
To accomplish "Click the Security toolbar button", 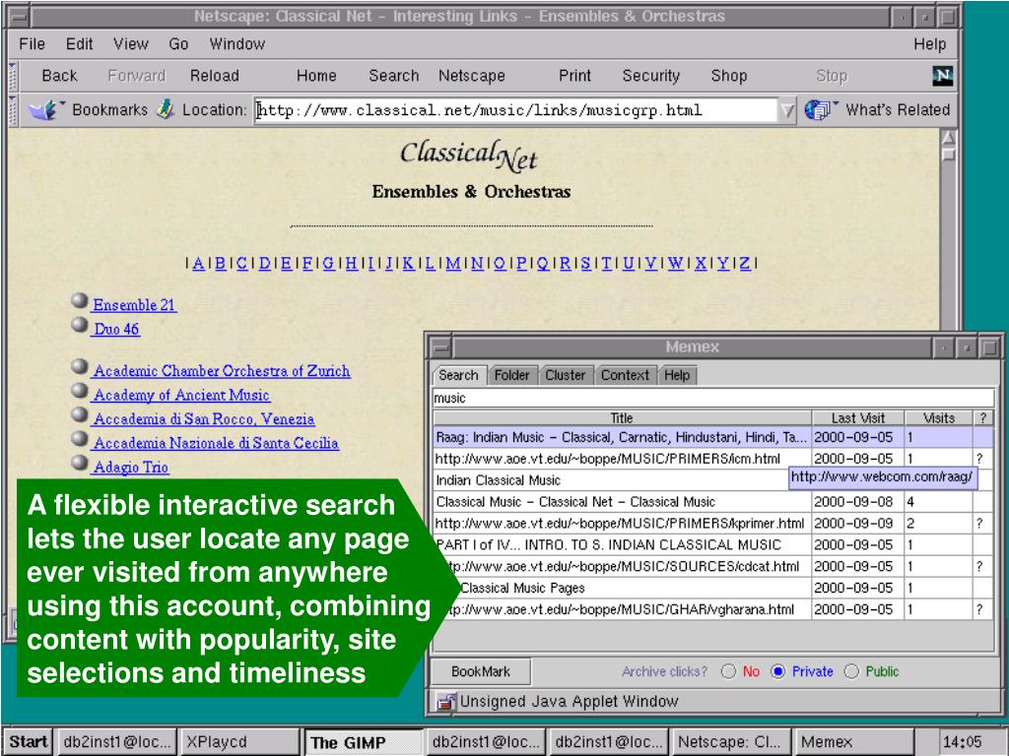I will pos(650,76).
